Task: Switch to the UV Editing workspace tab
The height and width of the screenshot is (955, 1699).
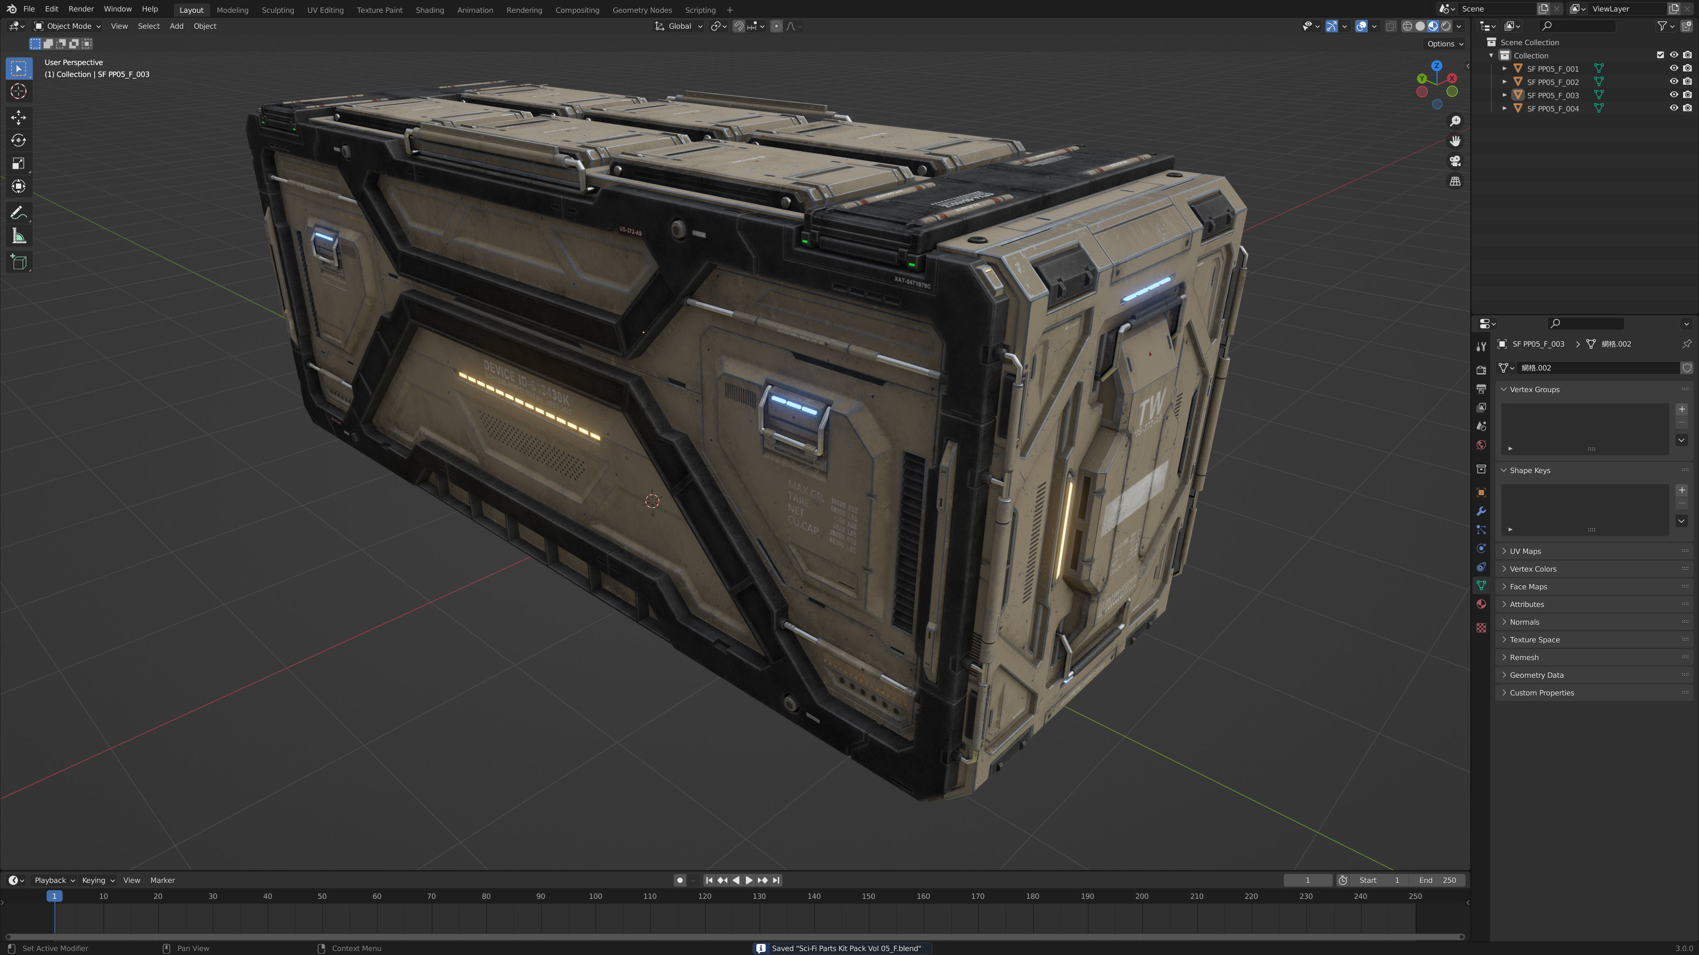Action: point(325,10)
